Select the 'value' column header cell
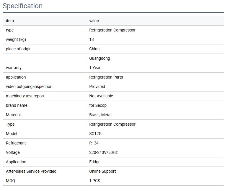This screenshot has width=227, height=188. [94, 21]
